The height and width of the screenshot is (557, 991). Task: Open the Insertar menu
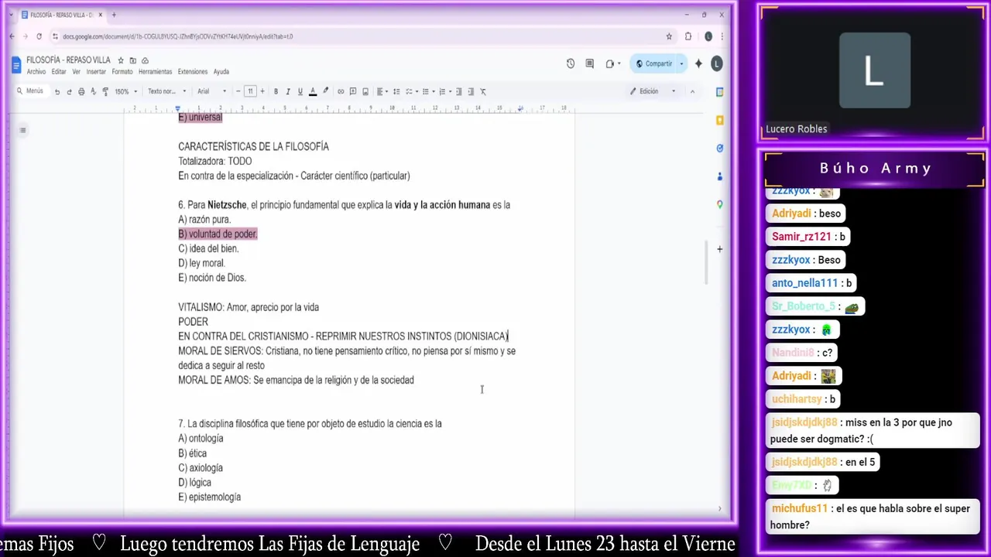click(x=96, y=72)
